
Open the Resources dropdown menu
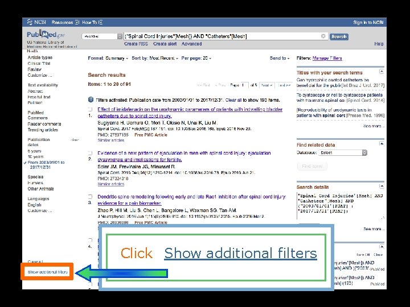click(x=65, y=22)
